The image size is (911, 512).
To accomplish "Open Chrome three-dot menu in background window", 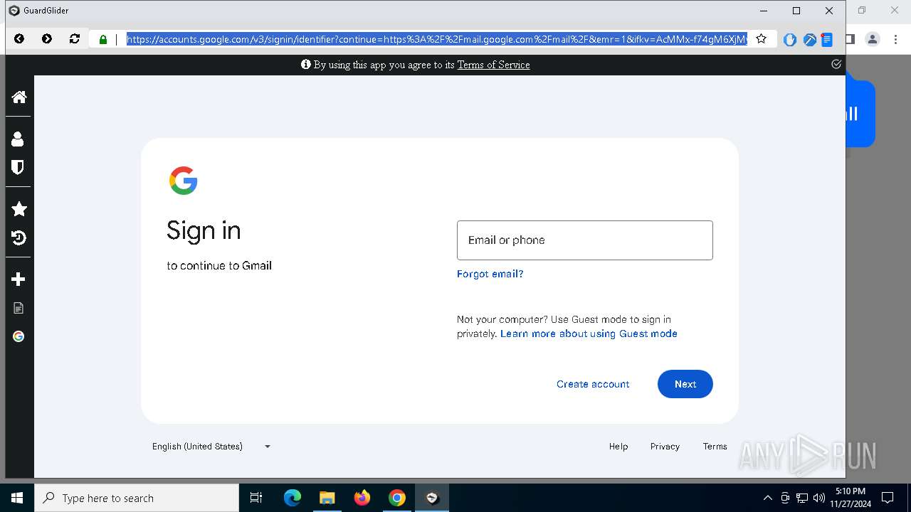I will coord(895,39).
